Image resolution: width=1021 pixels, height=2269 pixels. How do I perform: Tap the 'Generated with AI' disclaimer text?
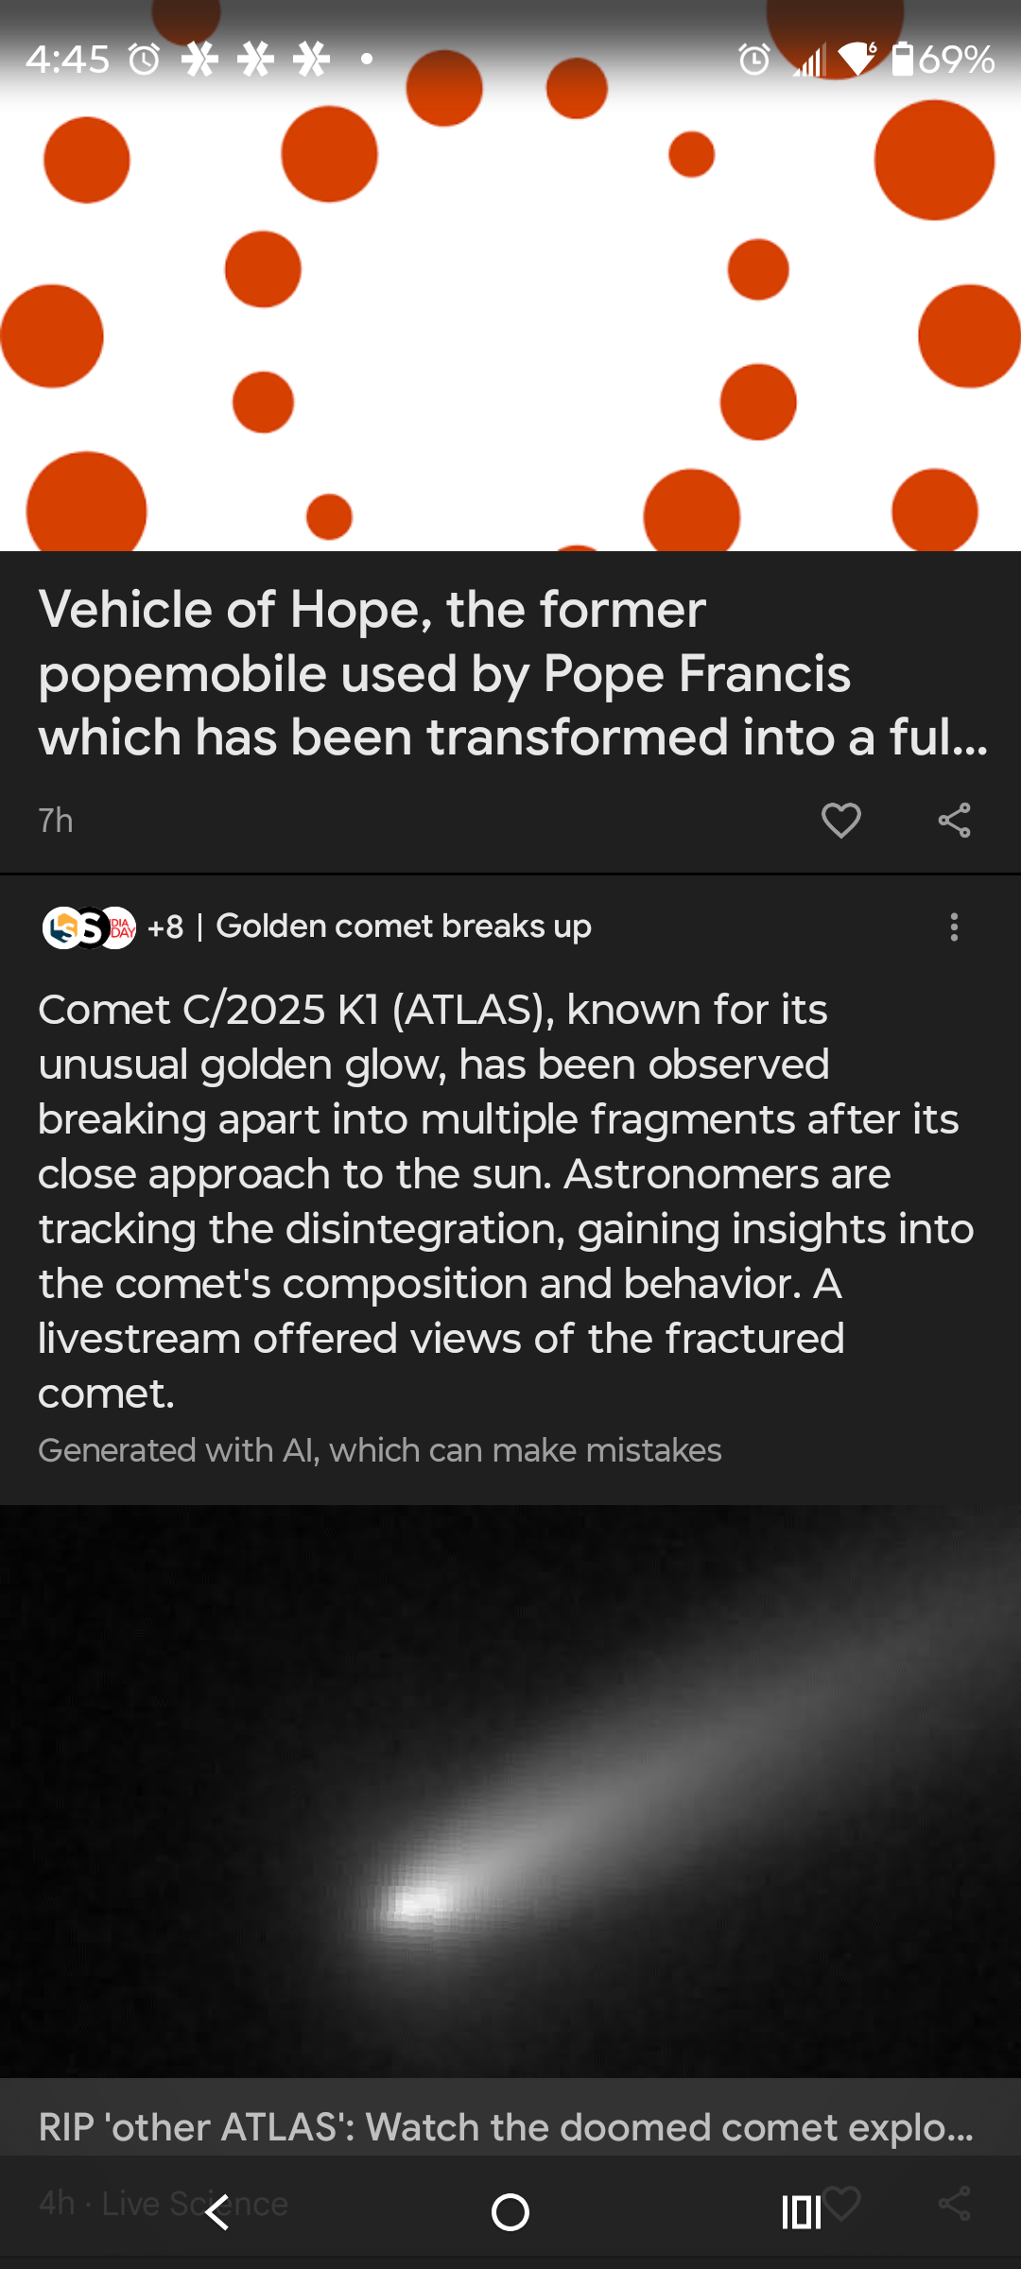[379, 1449]
